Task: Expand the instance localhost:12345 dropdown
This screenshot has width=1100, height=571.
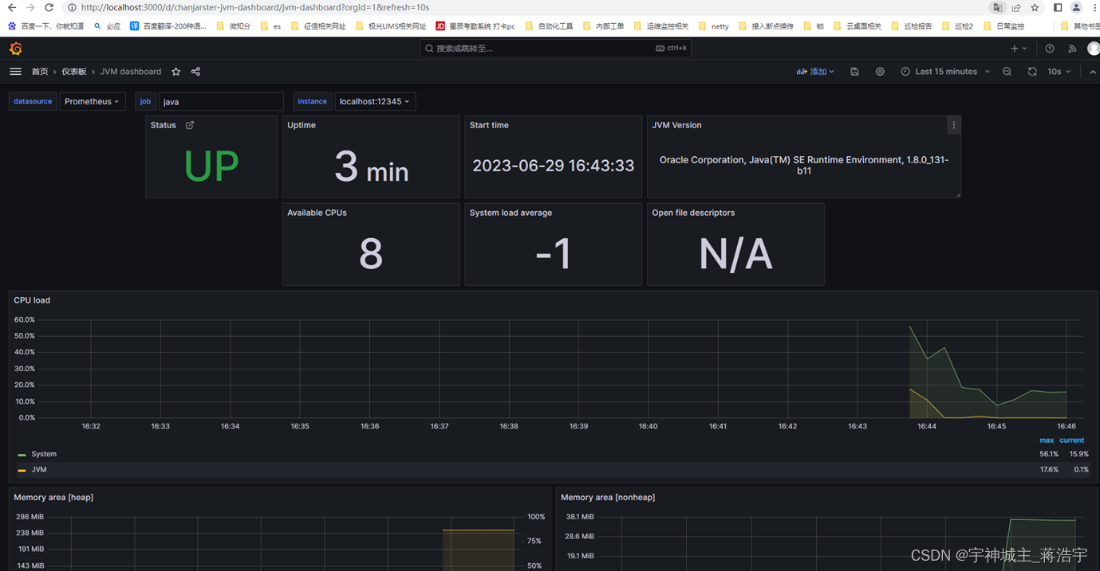Action: click(375, 101)
